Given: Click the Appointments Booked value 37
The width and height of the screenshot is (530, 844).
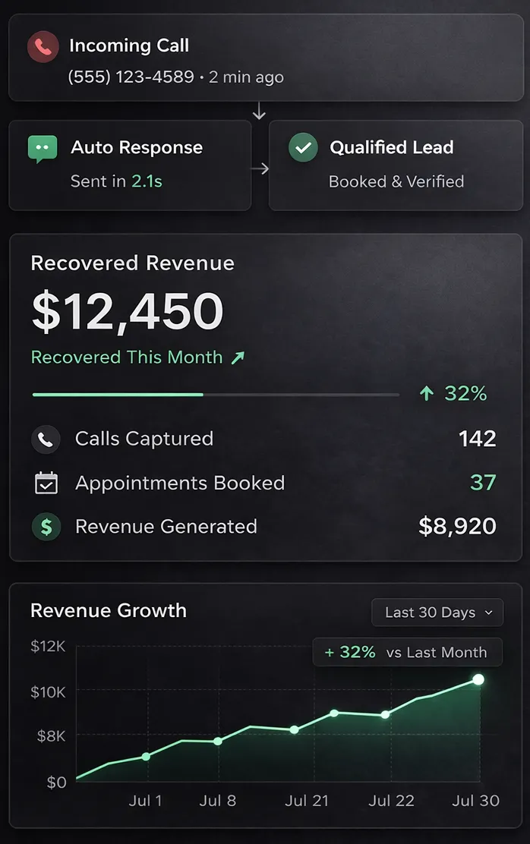Looking at the screenshot, I should pos(483,483).
